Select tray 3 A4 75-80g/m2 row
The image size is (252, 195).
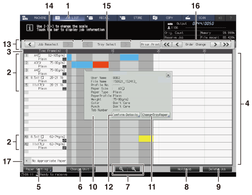pos(45,72)
